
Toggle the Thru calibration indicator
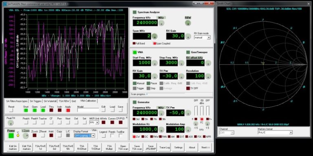pos(51,110)
